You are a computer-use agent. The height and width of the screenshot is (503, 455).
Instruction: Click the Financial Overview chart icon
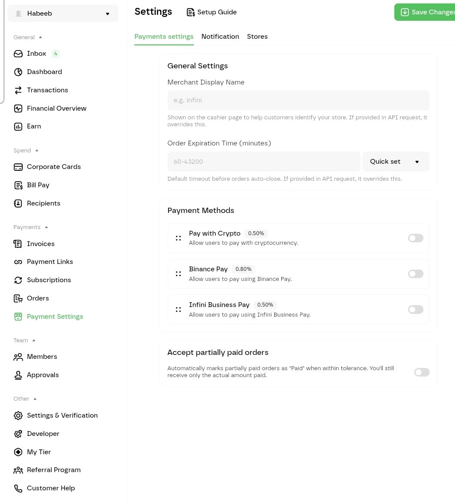point(18,108)
